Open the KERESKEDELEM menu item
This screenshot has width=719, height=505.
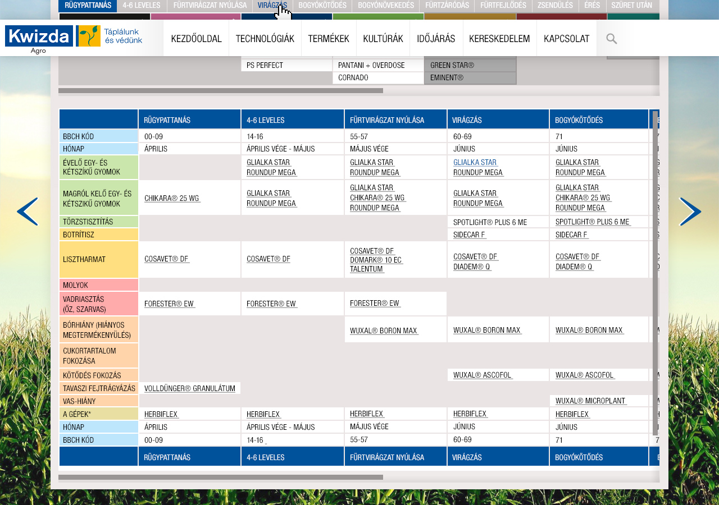(499, 39)
